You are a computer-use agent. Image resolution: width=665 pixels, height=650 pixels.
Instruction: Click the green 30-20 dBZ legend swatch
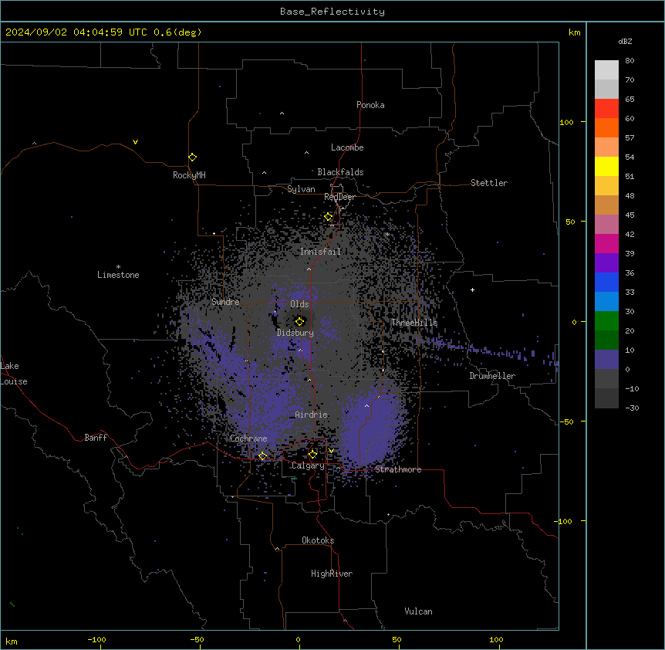point(606,321)
